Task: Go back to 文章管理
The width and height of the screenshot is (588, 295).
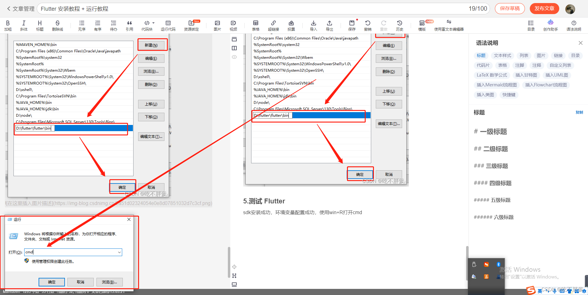Action: tap(21, 9)
